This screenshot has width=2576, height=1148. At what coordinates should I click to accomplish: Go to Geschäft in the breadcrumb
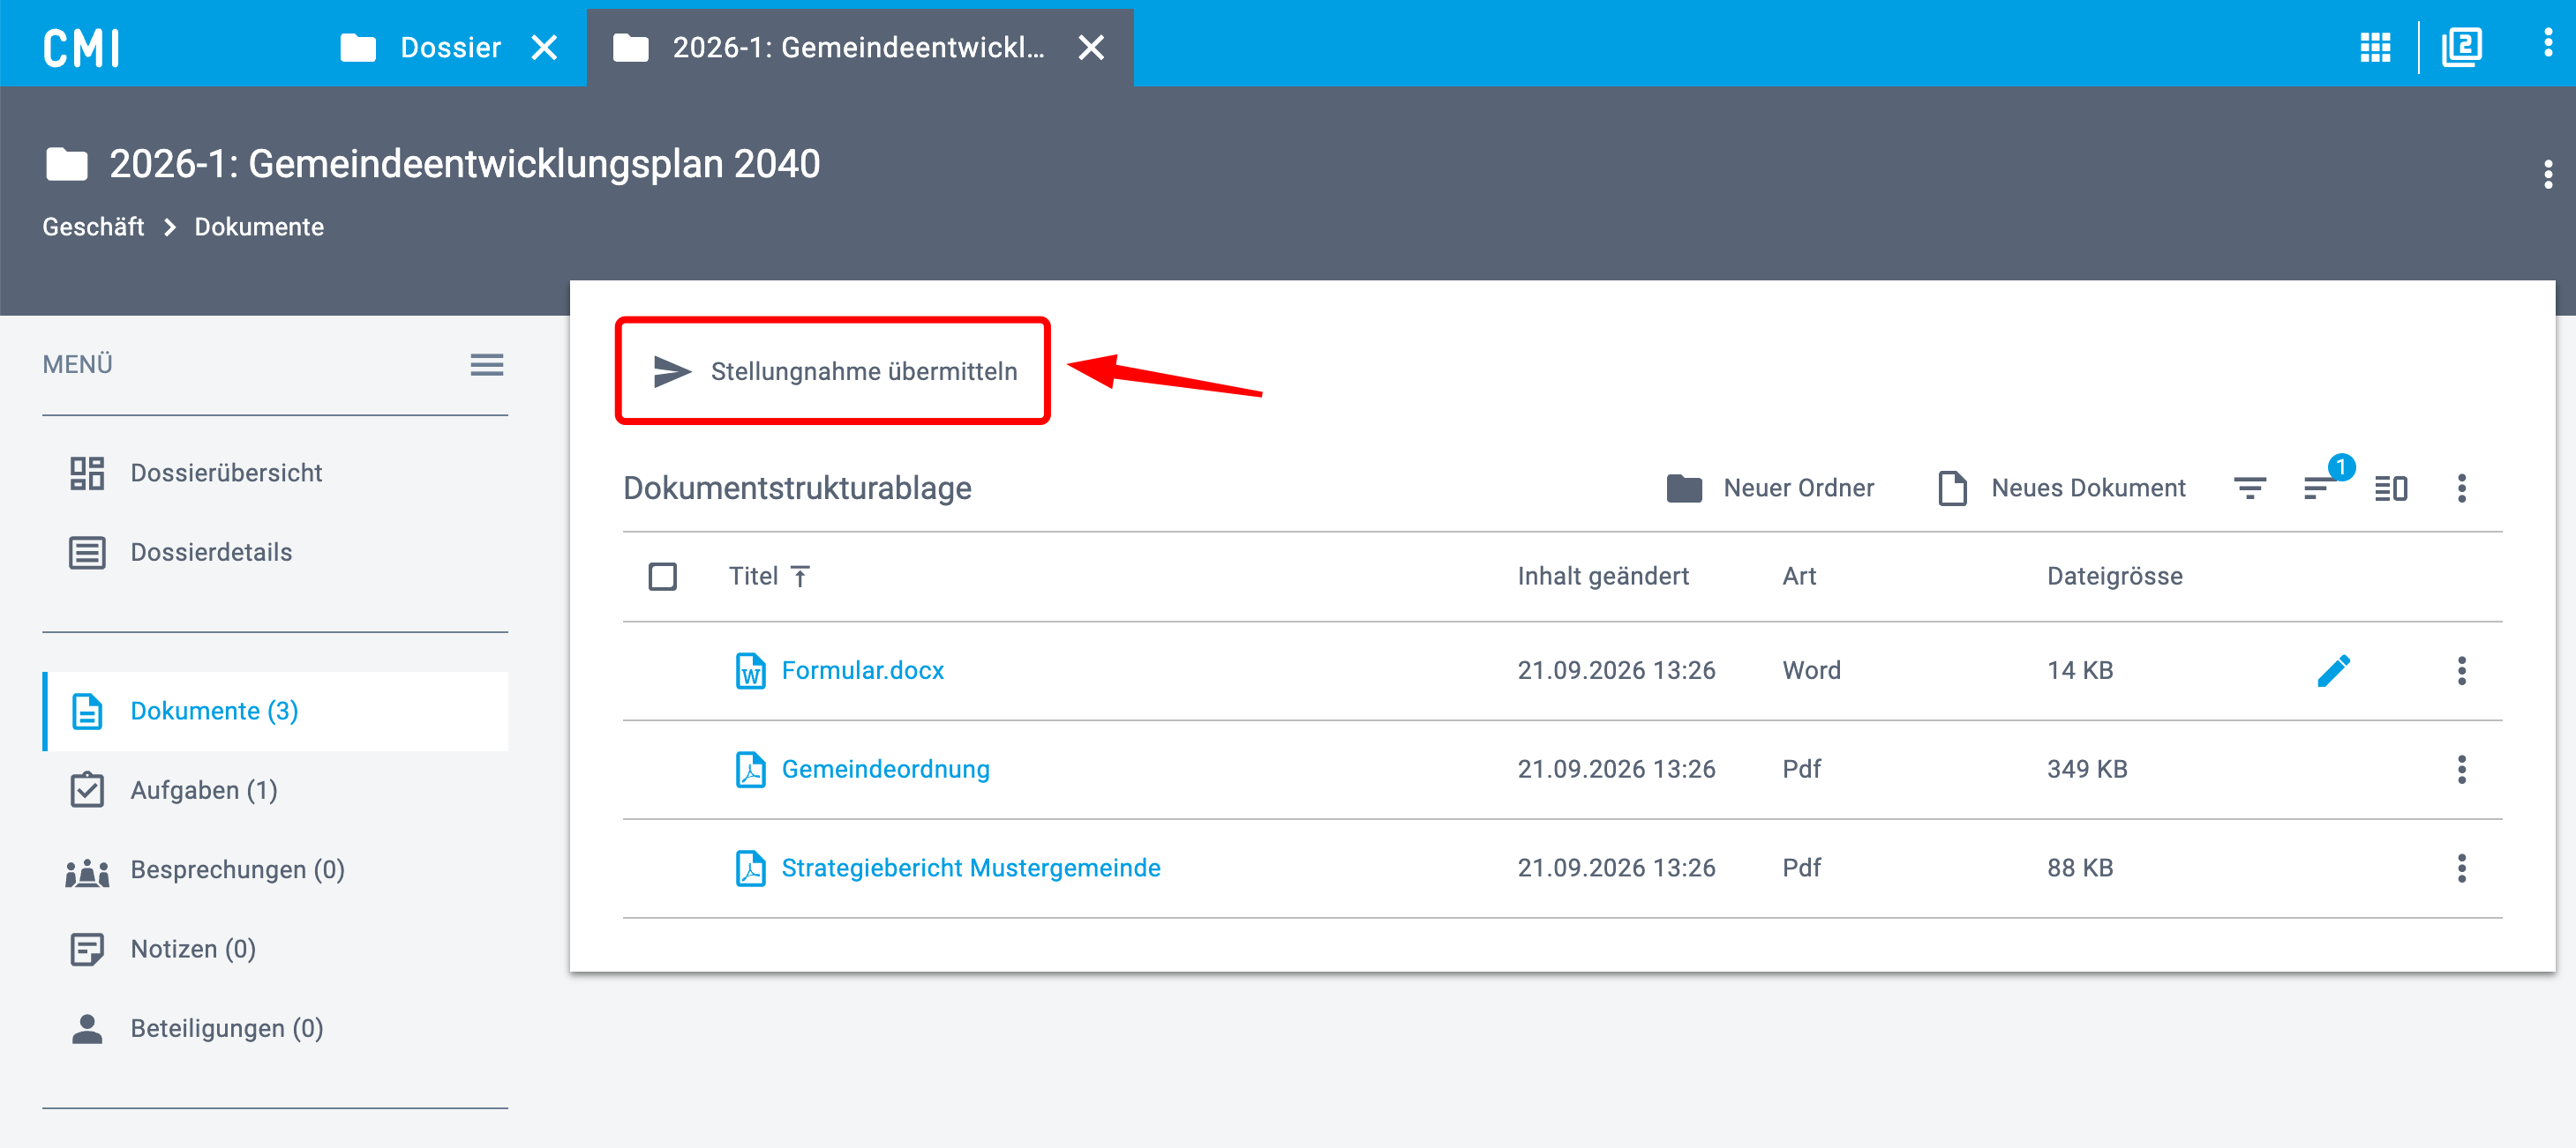tap(93, 227)
